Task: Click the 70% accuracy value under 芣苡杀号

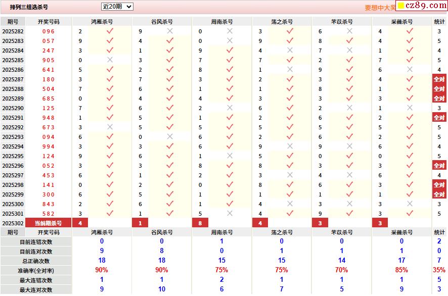Action: tap(341, 270)
